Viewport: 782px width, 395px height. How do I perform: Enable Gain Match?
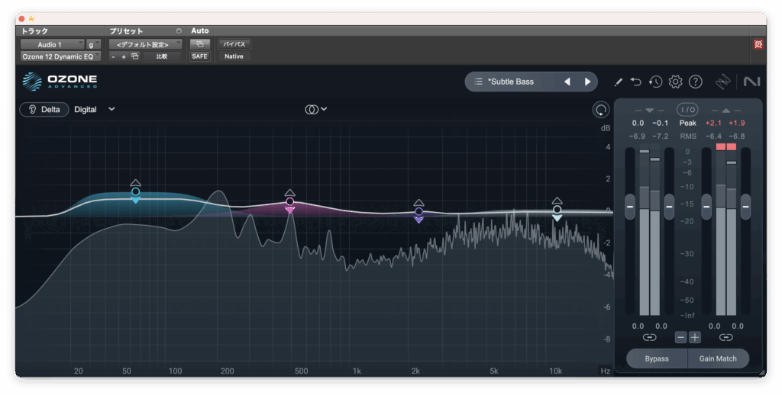[718, 358]
